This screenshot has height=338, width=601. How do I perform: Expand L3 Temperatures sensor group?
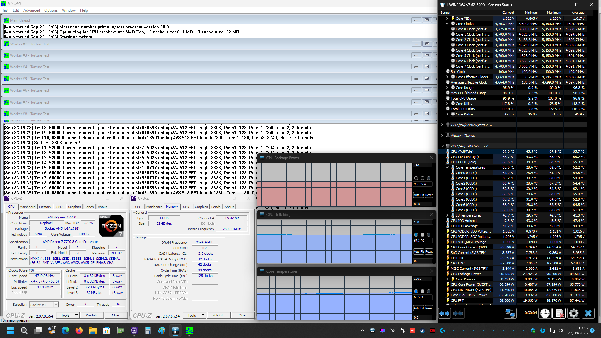447,215
